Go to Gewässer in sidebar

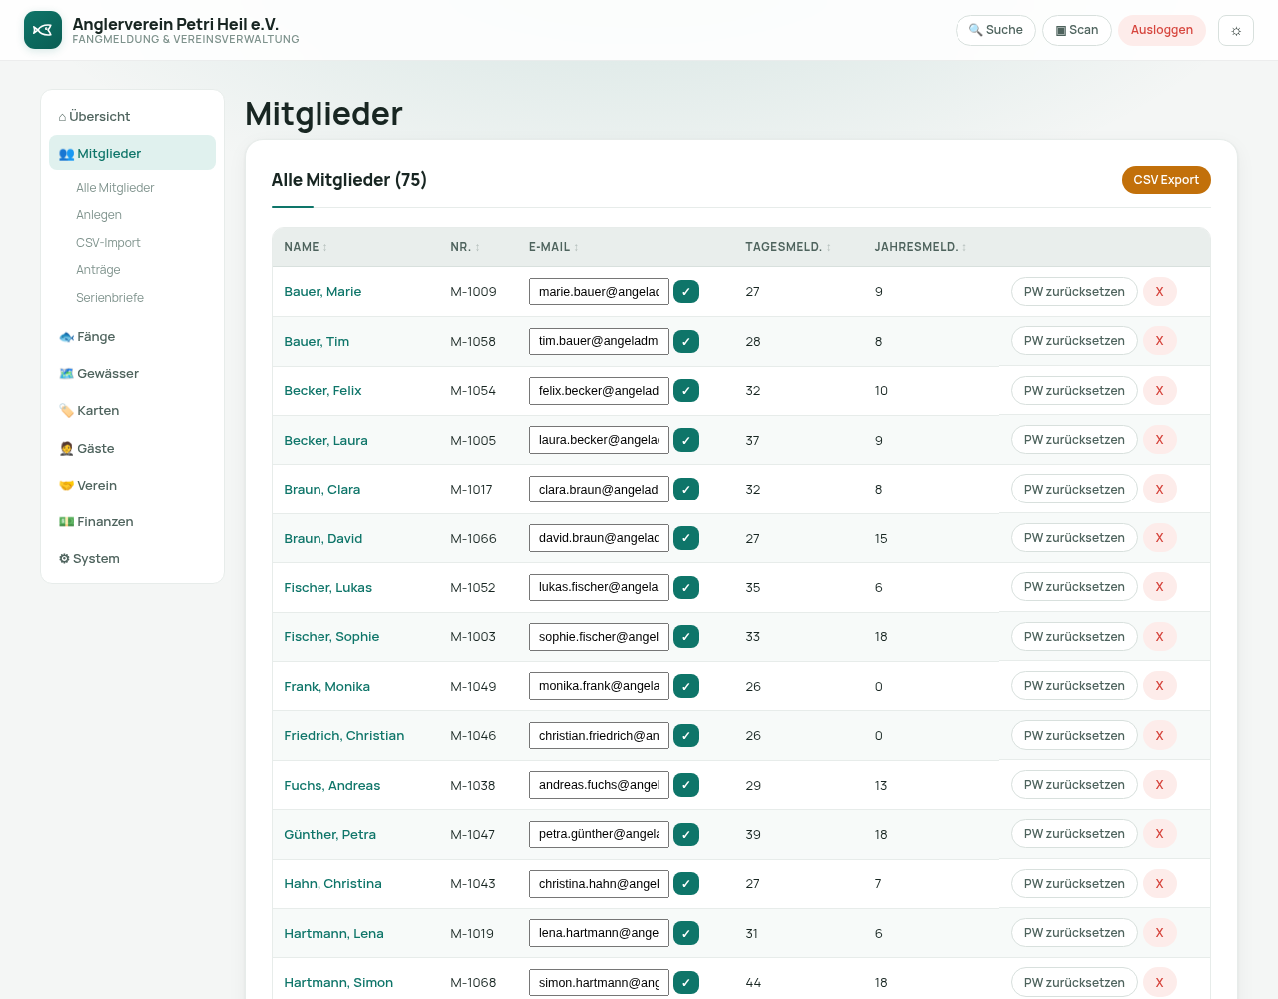tap(132, 374)
